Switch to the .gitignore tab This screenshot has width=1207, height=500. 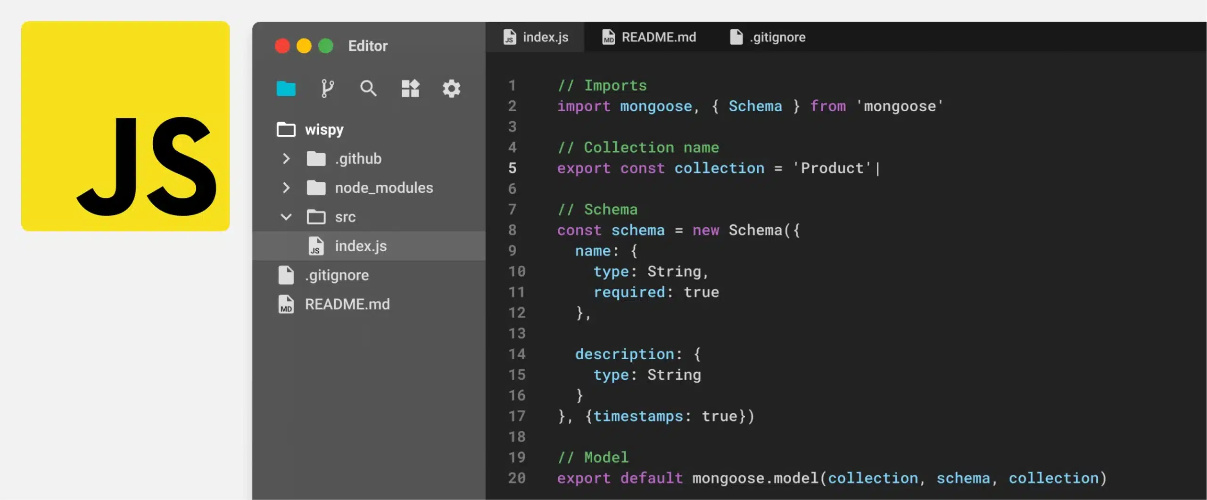(x=768, y=37)
